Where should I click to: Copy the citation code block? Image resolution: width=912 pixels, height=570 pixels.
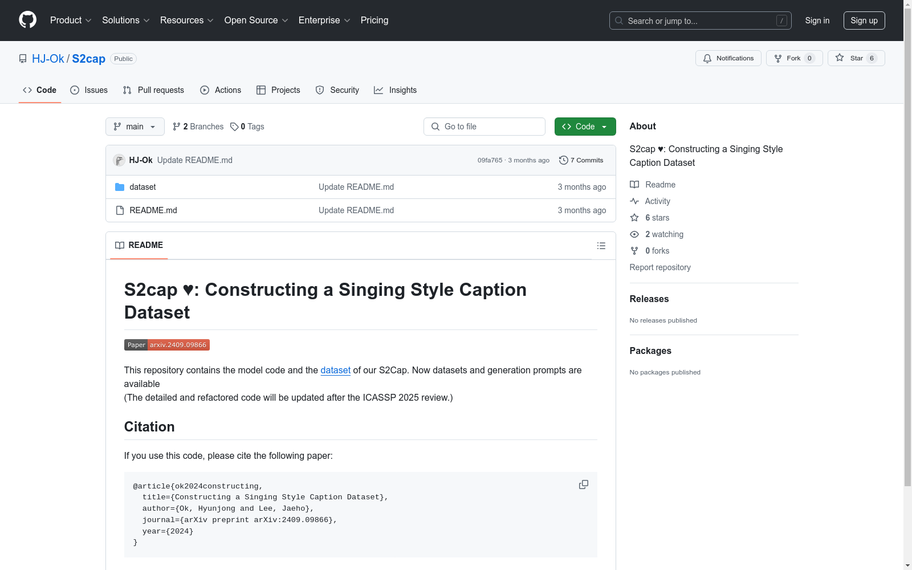pyautogui.click(x=584, y=484)
